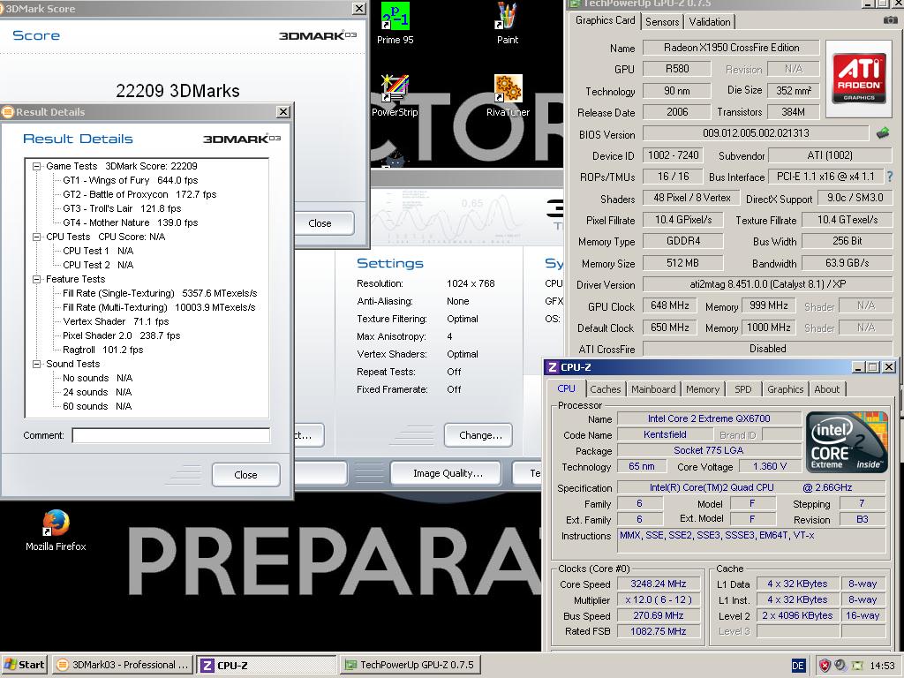Switch to the Caches tab in CPU-Z

[606, 389]
